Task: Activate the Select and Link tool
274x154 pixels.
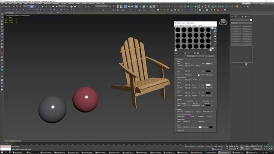Action: pos(13,6)
